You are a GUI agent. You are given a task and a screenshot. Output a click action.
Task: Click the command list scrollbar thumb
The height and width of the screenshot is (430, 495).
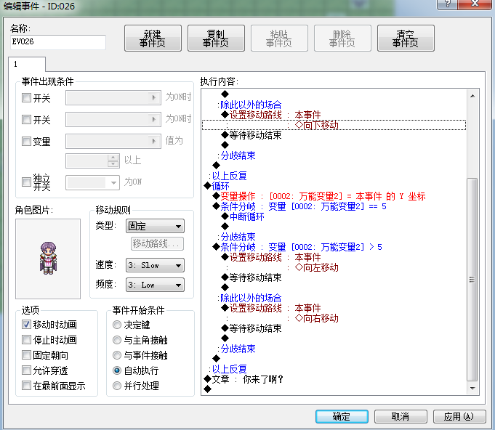[x=472, y=280]
